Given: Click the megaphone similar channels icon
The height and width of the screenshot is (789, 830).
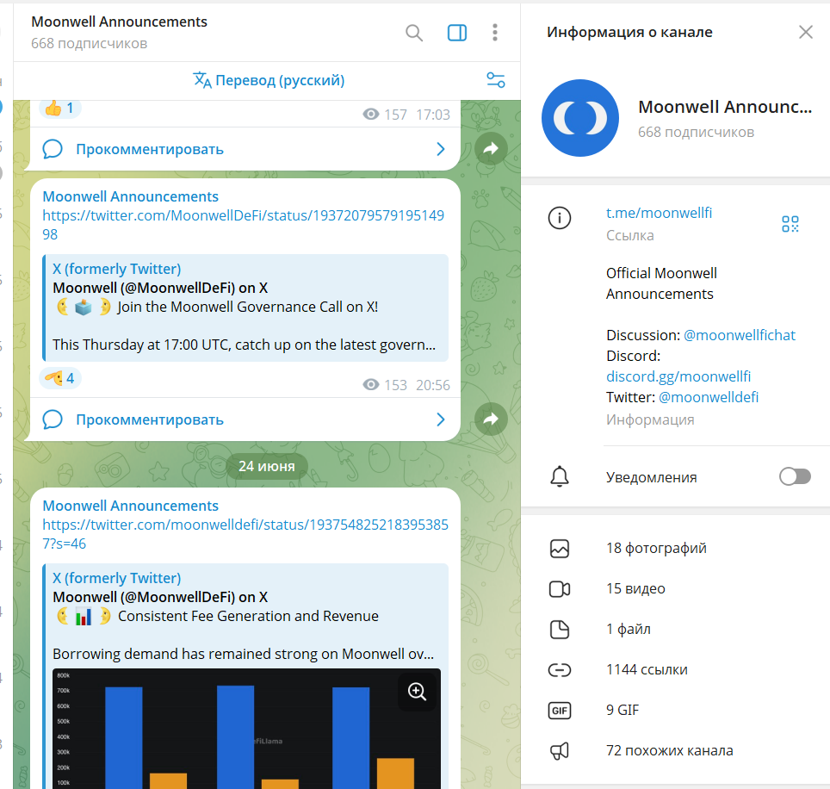Looking at the screenshot, I should (560, 751).
